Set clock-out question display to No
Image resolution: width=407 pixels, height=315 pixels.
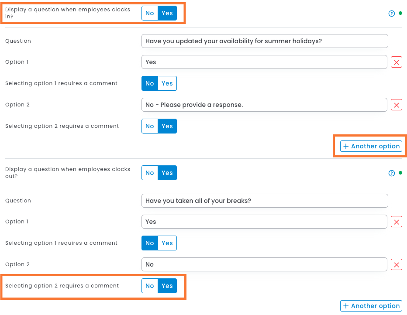point(150,173)
